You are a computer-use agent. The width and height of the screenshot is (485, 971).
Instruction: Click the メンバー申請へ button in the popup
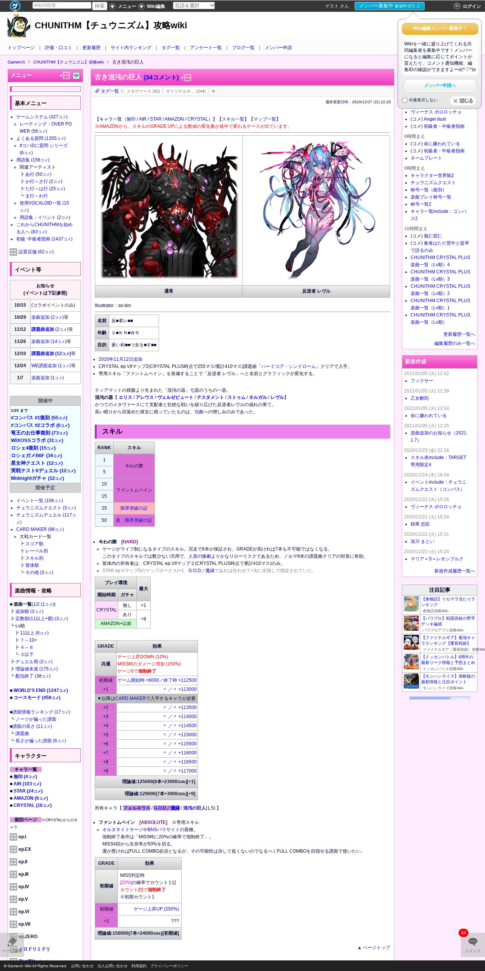[440, 85]
